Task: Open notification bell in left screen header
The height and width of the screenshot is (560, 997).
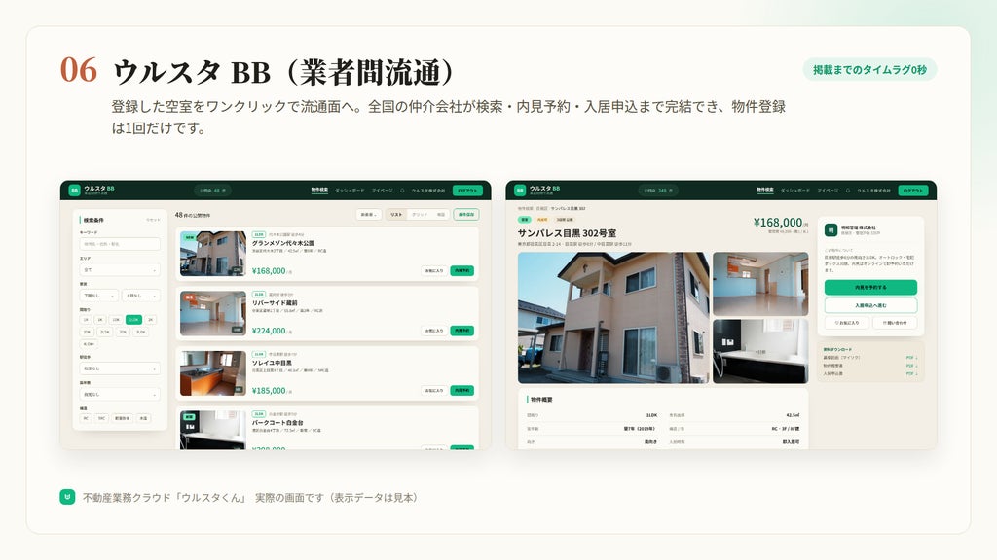Action: point(402,191)
